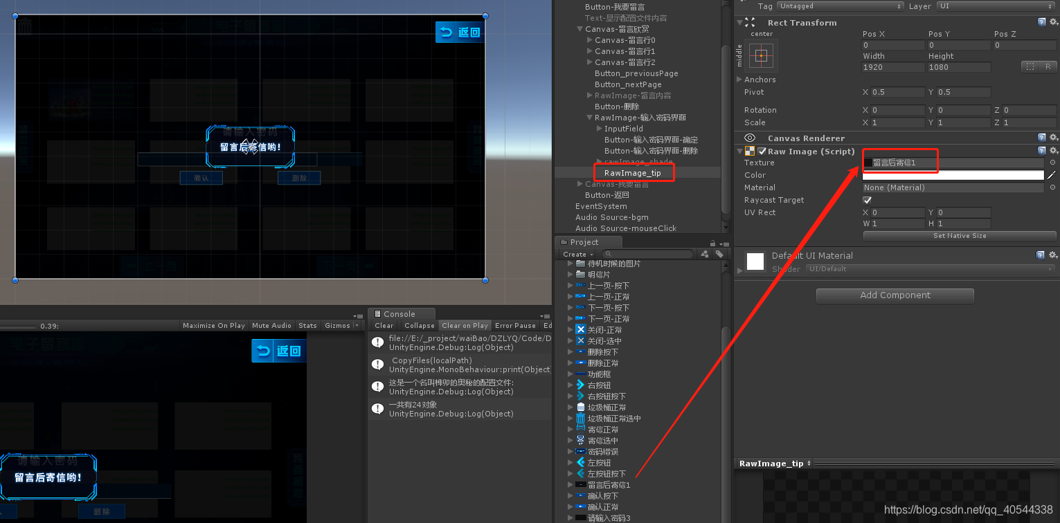Screen dimensions: 1060x523
Task: Toggle the Stats overlay in the Game view
Action: (x=307, y=325)
